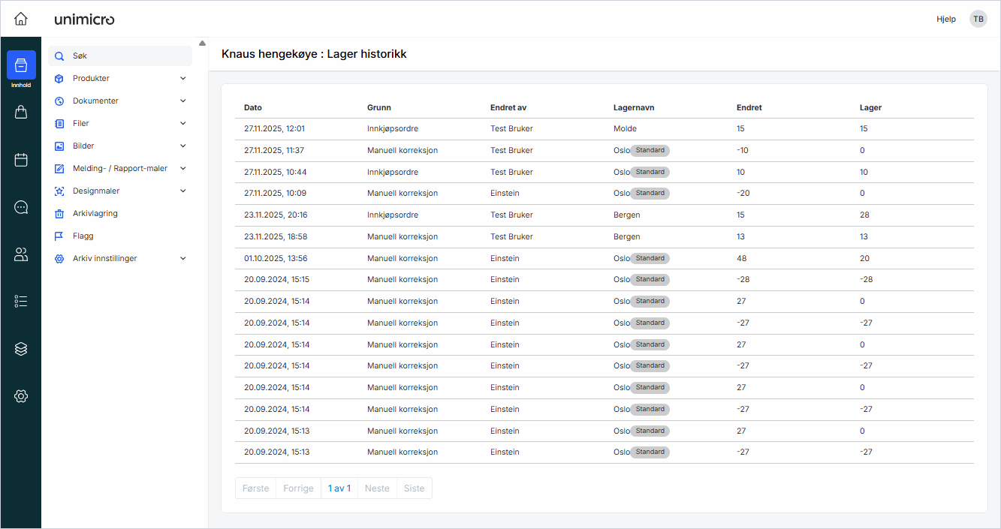Expand the Arkiv innstillinger chevron
This screenshot has height=529, width=1001.
click(x=183, y=258)
